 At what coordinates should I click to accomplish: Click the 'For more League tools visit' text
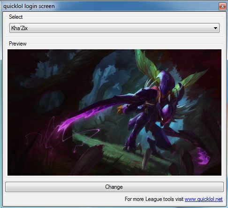[x=154, y=199]
